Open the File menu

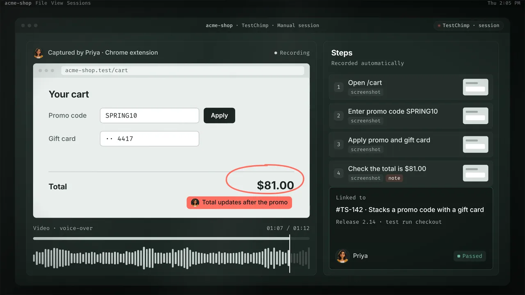point(41,3)
